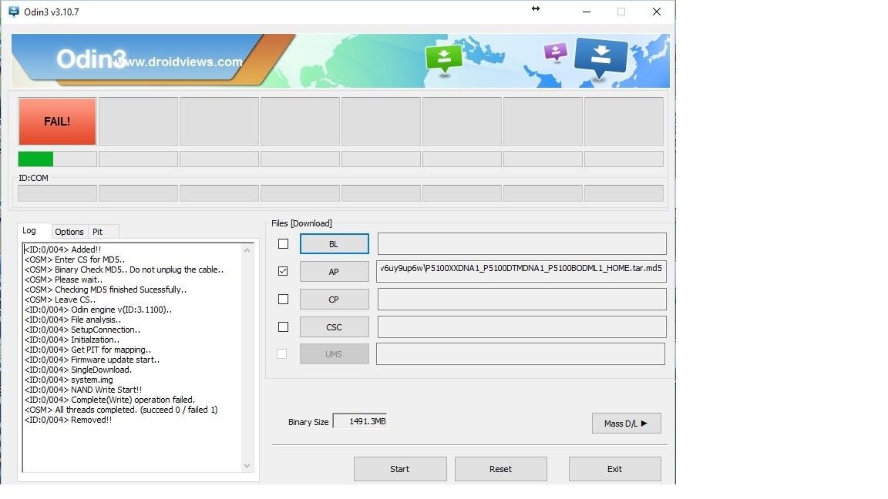
Task: Click the BL file path field
Action: (522, 244)
